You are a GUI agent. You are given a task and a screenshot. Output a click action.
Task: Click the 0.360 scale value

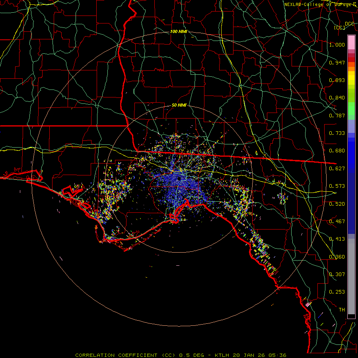pyautogui.click(x=337, y=257)
